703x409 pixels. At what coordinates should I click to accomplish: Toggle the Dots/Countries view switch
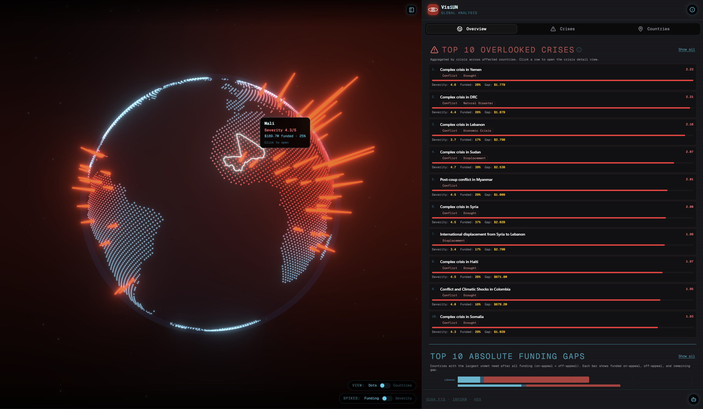(384, 385)
